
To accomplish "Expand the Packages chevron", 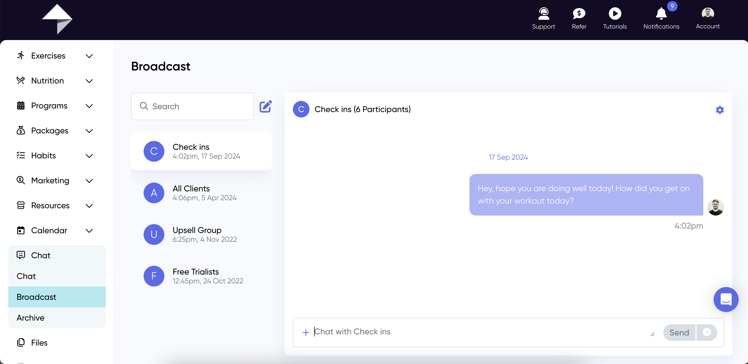I will pos(89,131).
